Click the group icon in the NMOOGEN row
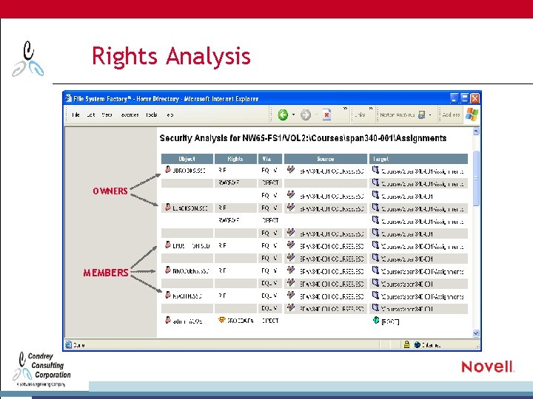 point(291,270)
